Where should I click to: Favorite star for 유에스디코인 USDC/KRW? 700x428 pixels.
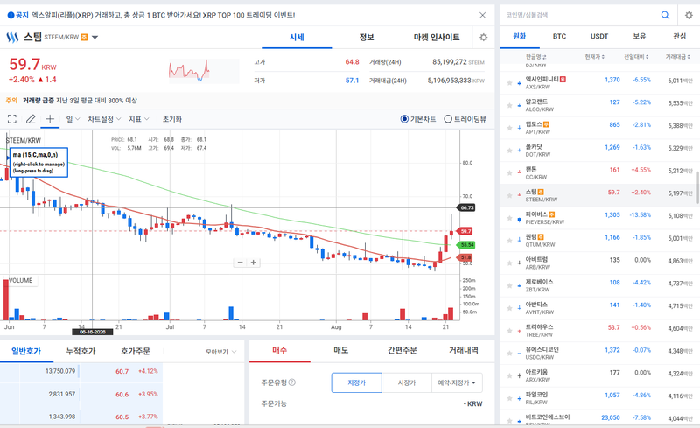[509, 354]
